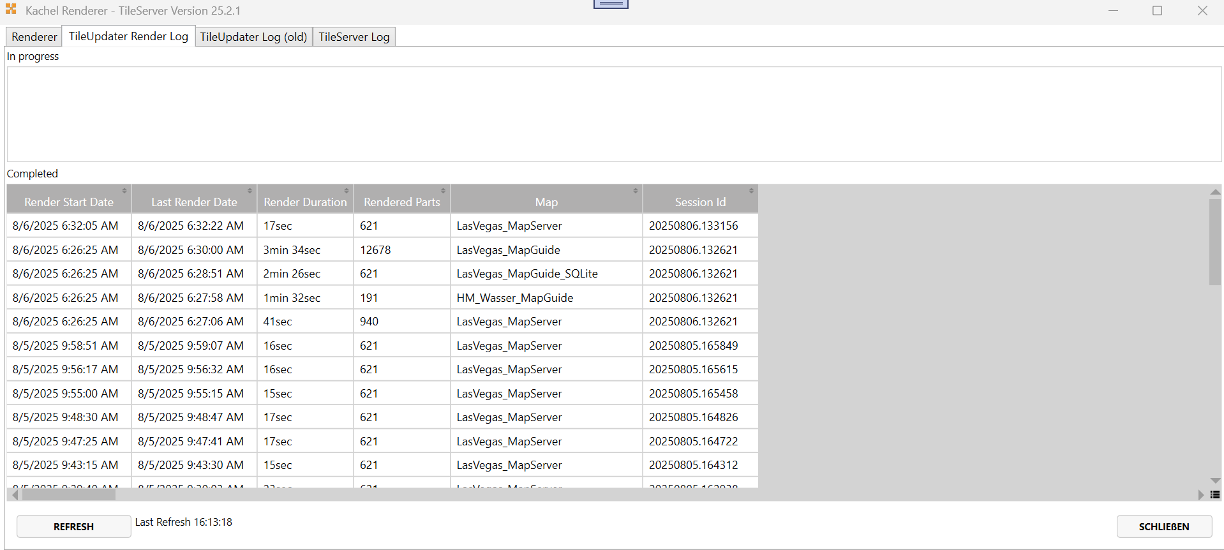Sort by Render Start Date column
1224x550 pixels.
point(69,199)
